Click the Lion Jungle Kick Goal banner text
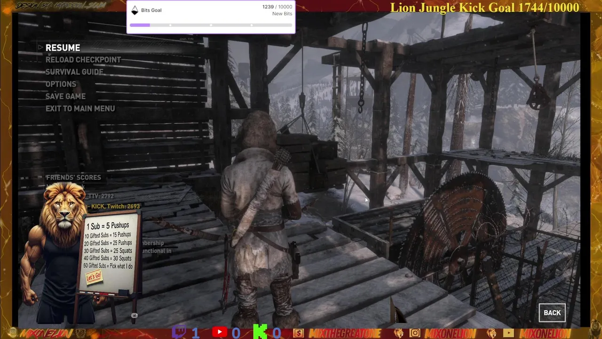The height and width of the screenshot is (339, 602). [x=484, y=8]
